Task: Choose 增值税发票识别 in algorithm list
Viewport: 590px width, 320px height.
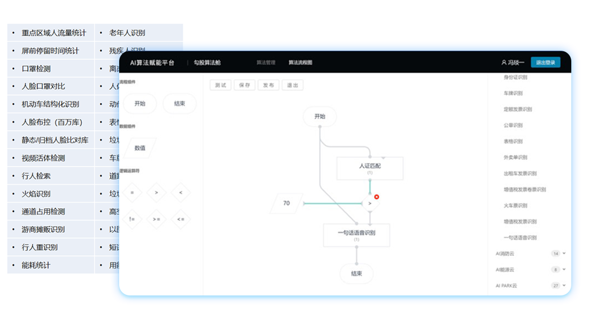Action: [x=520, y=222]
